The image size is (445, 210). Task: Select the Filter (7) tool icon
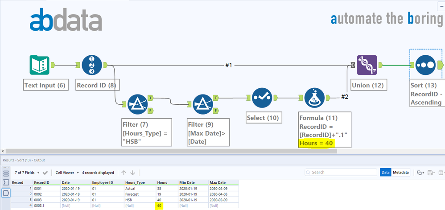click(x=138, y=104)
